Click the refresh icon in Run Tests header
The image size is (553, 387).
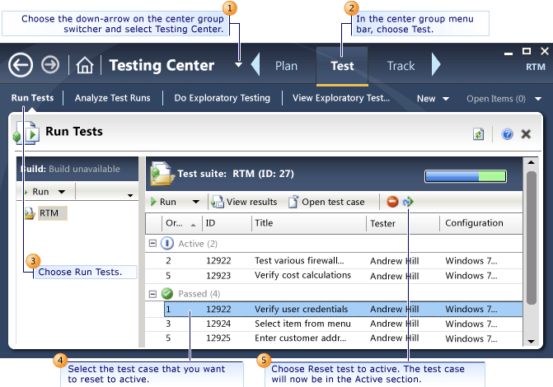click(478, 134)
